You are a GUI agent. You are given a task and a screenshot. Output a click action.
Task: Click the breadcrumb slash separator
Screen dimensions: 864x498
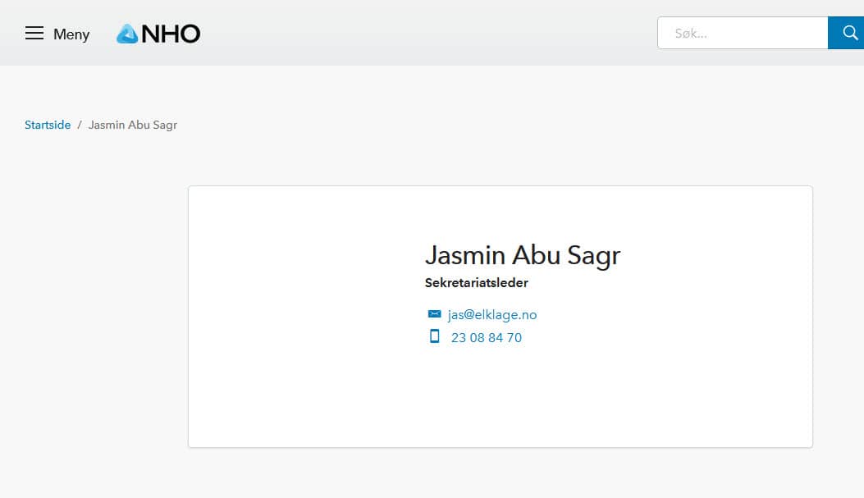[80, 125]
